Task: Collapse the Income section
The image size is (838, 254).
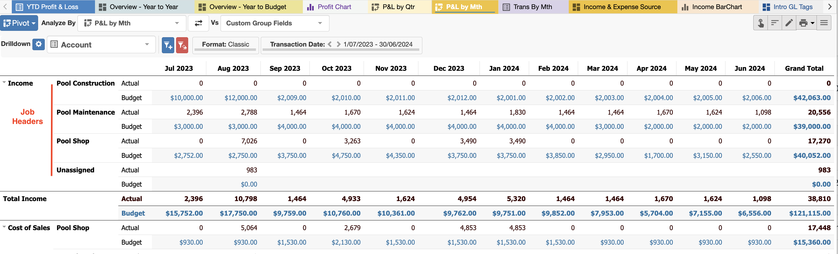Action: click(x=4, y=83)
